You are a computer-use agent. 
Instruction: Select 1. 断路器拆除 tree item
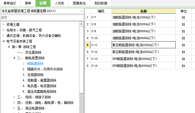coord(33,64)
